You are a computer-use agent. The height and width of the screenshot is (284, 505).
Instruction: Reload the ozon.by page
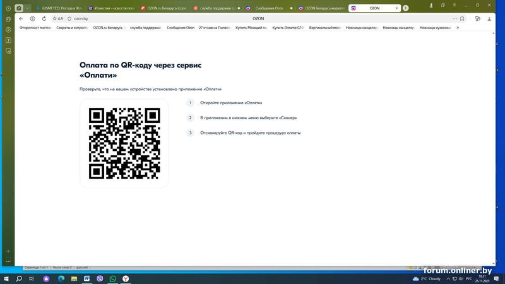click(x=44, y=19)
